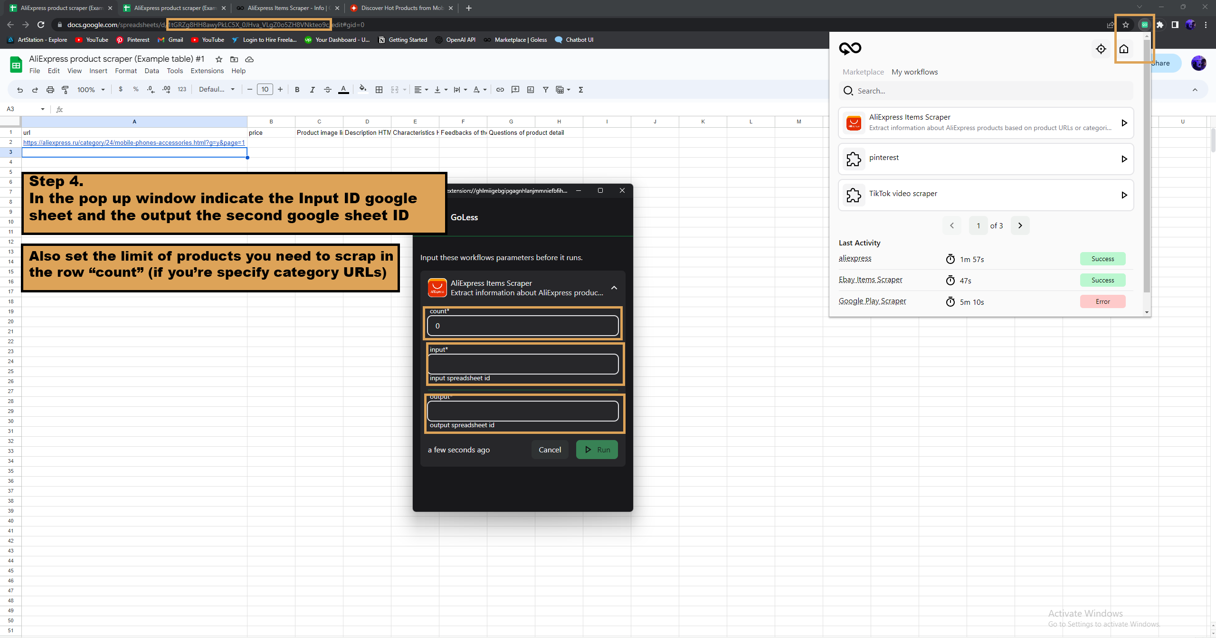Increase decimal places

[x=166, y=89]
